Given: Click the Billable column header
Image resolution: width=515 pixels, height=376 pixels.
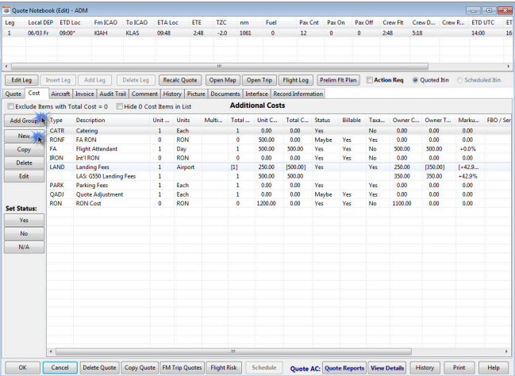Looking at the screenshot, I should pos(352,121).
